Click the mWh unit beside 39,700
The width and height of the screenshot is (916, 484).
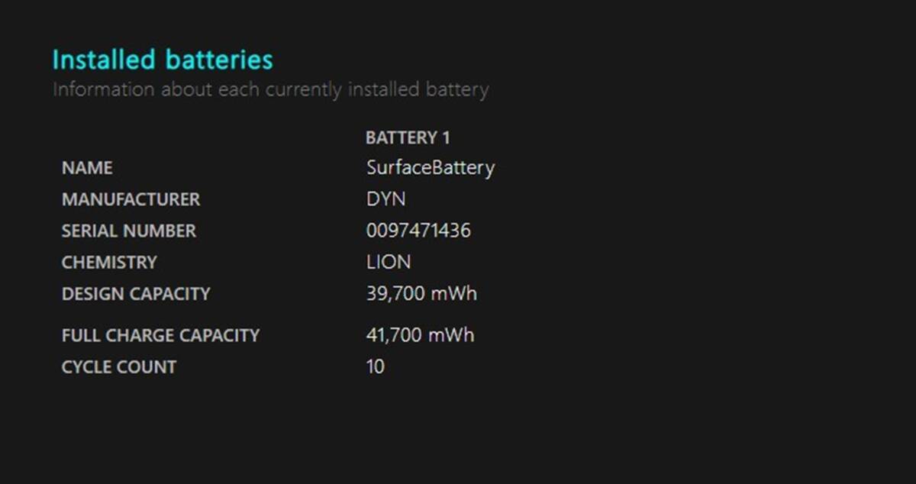coord(454,294)
